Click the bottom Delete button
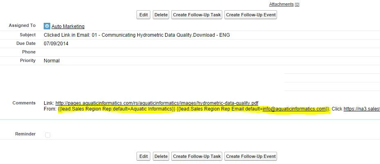380x164 pixels. point(161,156)
